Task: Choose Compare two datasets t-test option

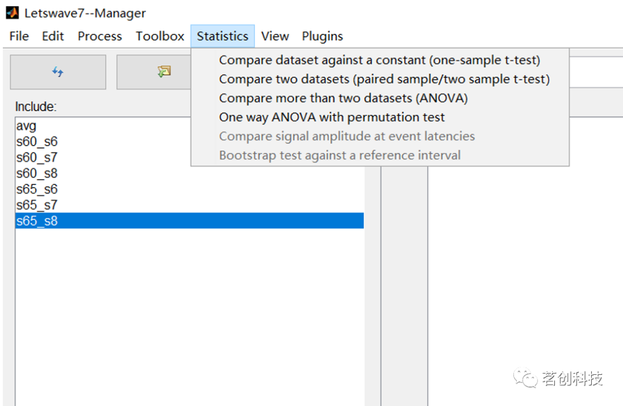Action: pyautogui.click(x=384, y=79)
